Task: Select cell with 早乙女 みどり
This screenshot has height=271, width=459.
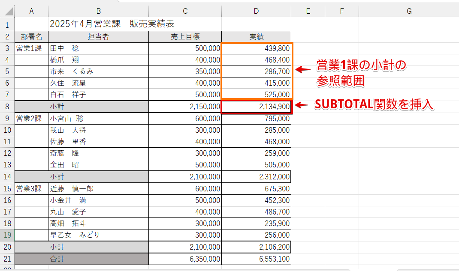Action: click(98, 235)
